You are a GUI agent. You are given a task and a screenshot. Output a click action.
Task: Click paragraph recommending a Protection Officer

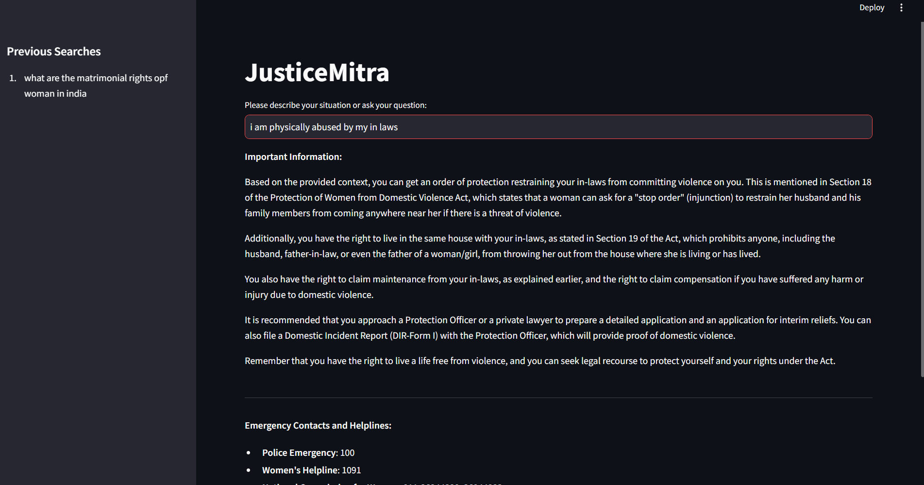tap(558, 328)
